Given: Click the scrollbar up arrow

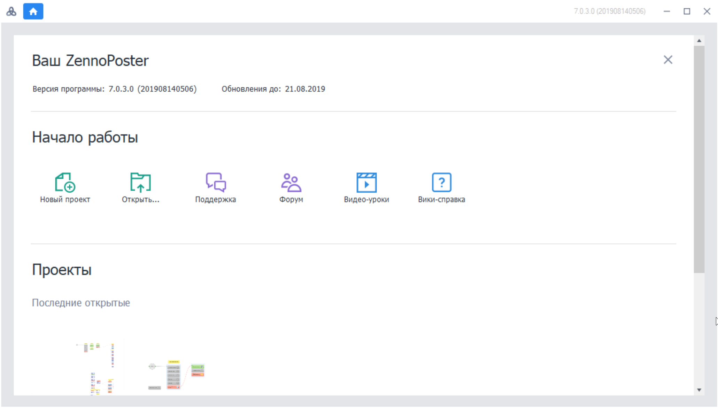Looking at the screenshot, I should (x=699, y=41).
